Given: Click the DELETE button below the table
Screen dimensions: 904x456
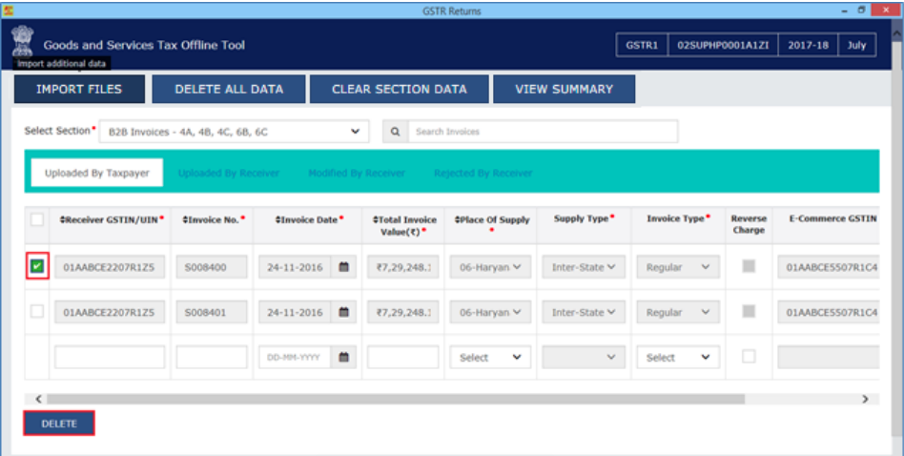Looking at the screenshot, I should pos(59,424).
